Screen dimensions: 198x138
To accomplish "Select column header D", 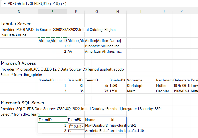I will coord(19,11).
